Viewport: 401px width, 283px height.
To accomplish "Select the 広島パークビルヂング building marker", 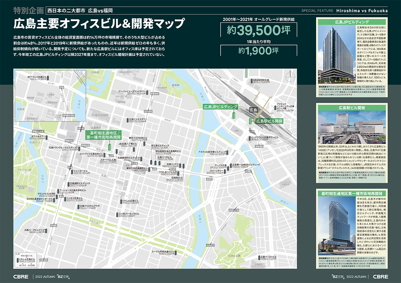I will (47, 231).
